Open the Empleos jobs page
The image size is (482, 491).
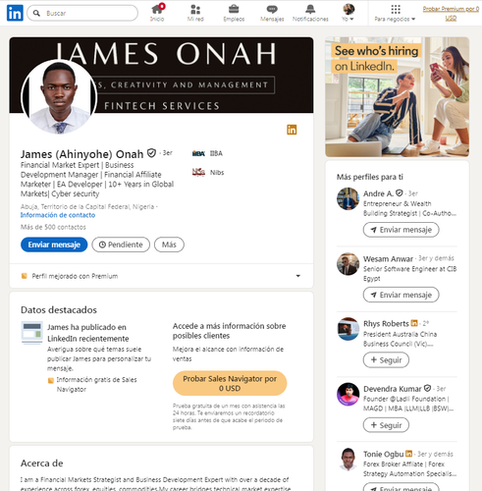pyautogui.click(x=234, y=13)
